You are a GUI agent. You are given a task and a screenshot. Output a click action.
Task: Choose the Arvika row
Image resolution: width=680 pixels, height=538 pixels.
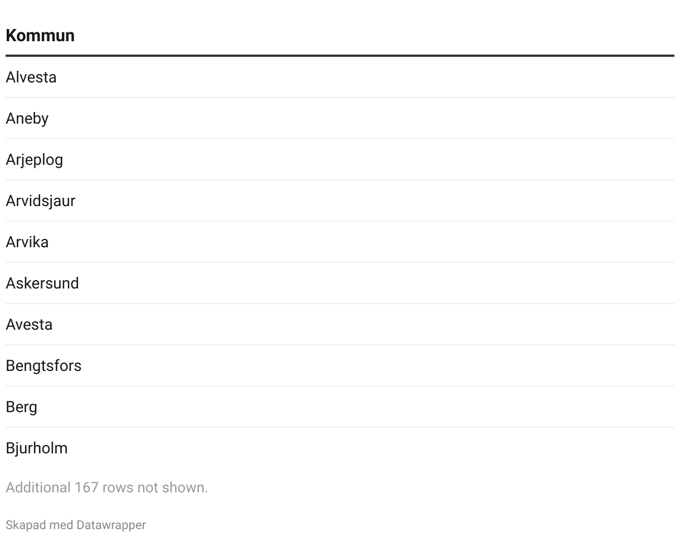[x=27, y=242]
